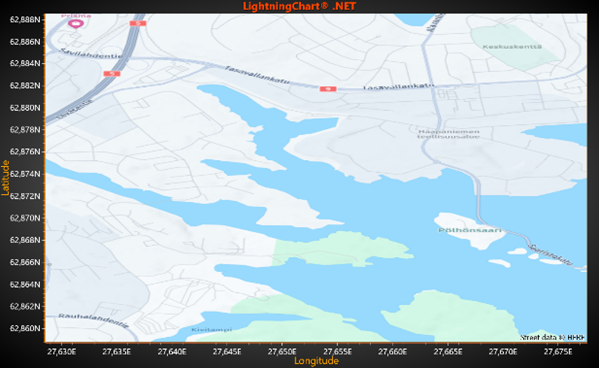Click the Kivilampi pond label
The image size is (599, 368).
pyautogui.click(x=212, y=330)
